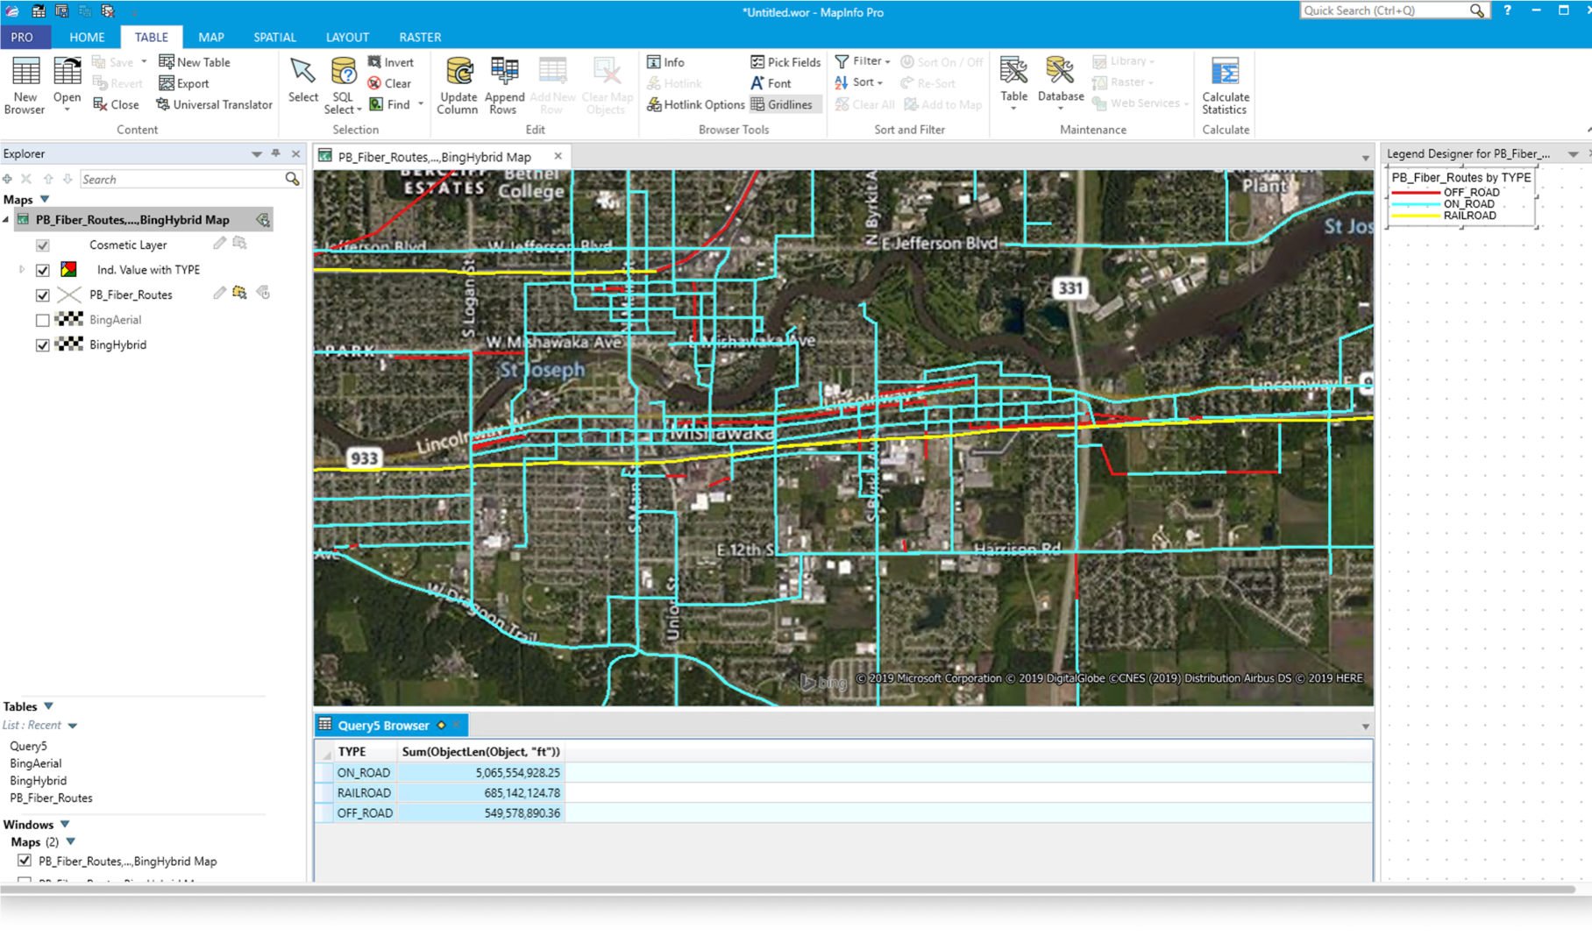Image resolution: width=1592 pixels, height=936 pixels.
Task: Click edit pencil icon for Cosmetic Layer
Action: (x=219, y=244)
